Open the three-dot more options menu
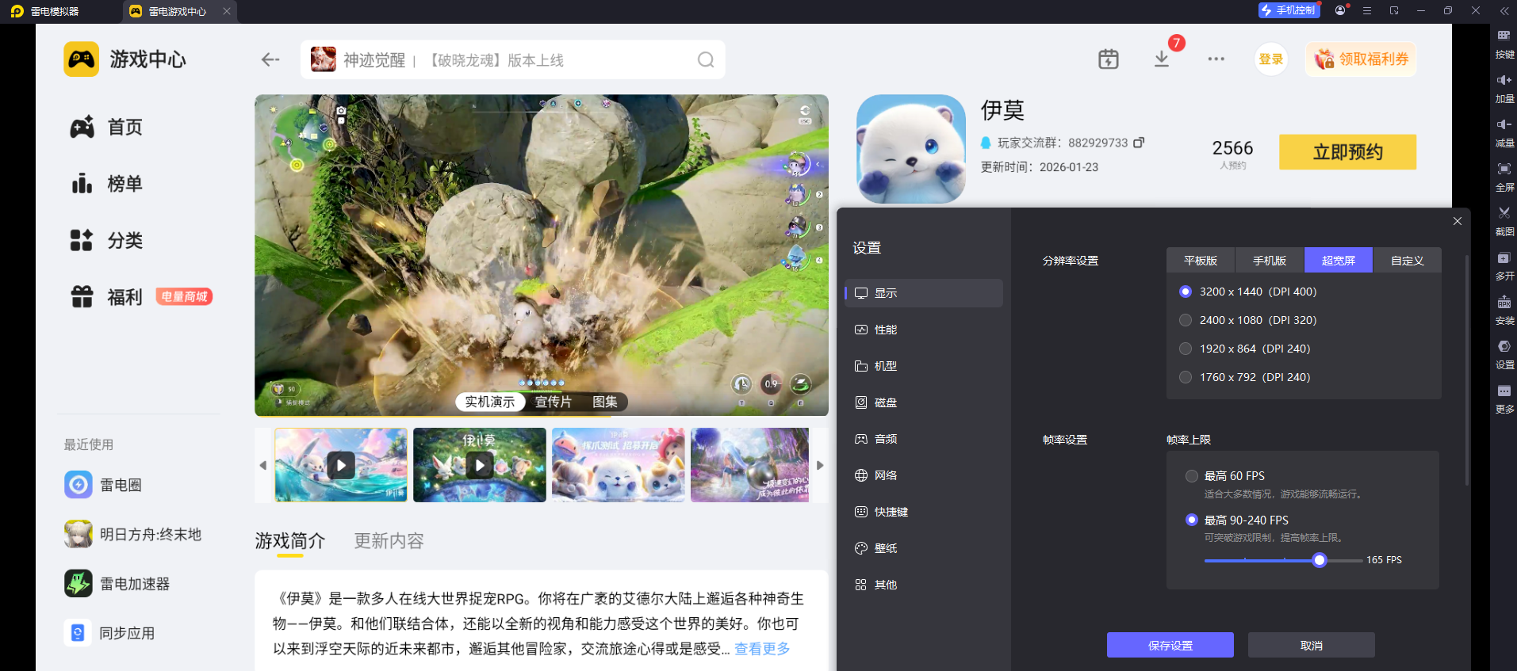The height and width of the screenshot is (671, 1517). (x=1216, y=59)
